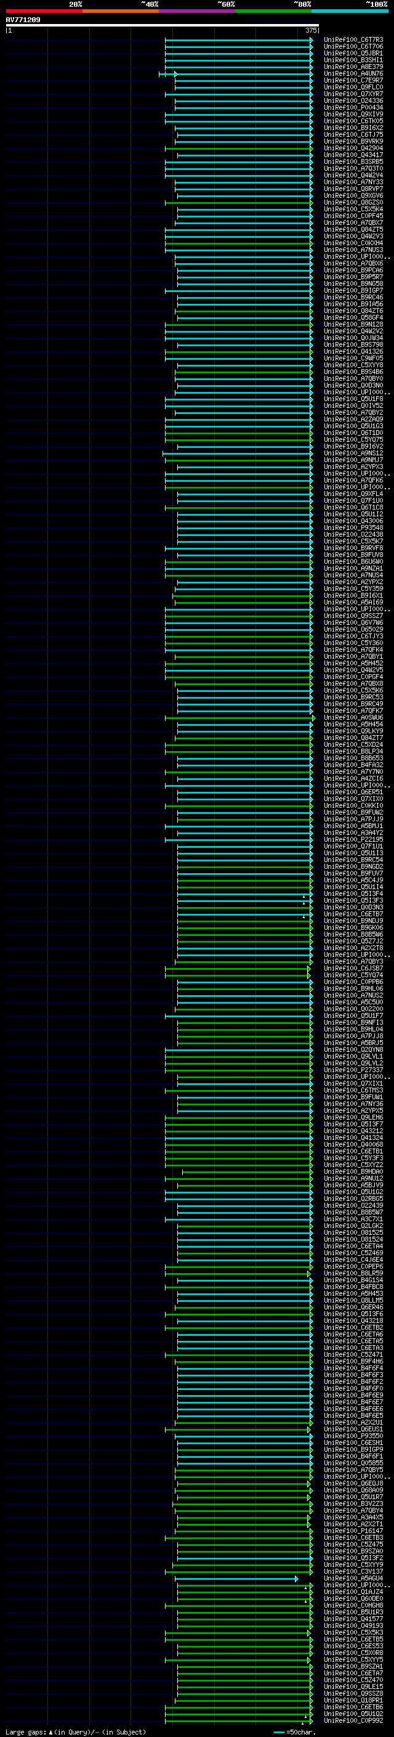Image resolution: width=394 pixels, height=1737 pixels.
Task: Select hit UniRef100_Q41577
Action: 353,1618
